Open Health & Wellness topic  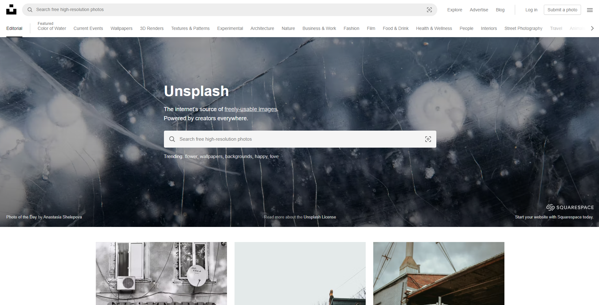tap(434, 28)
